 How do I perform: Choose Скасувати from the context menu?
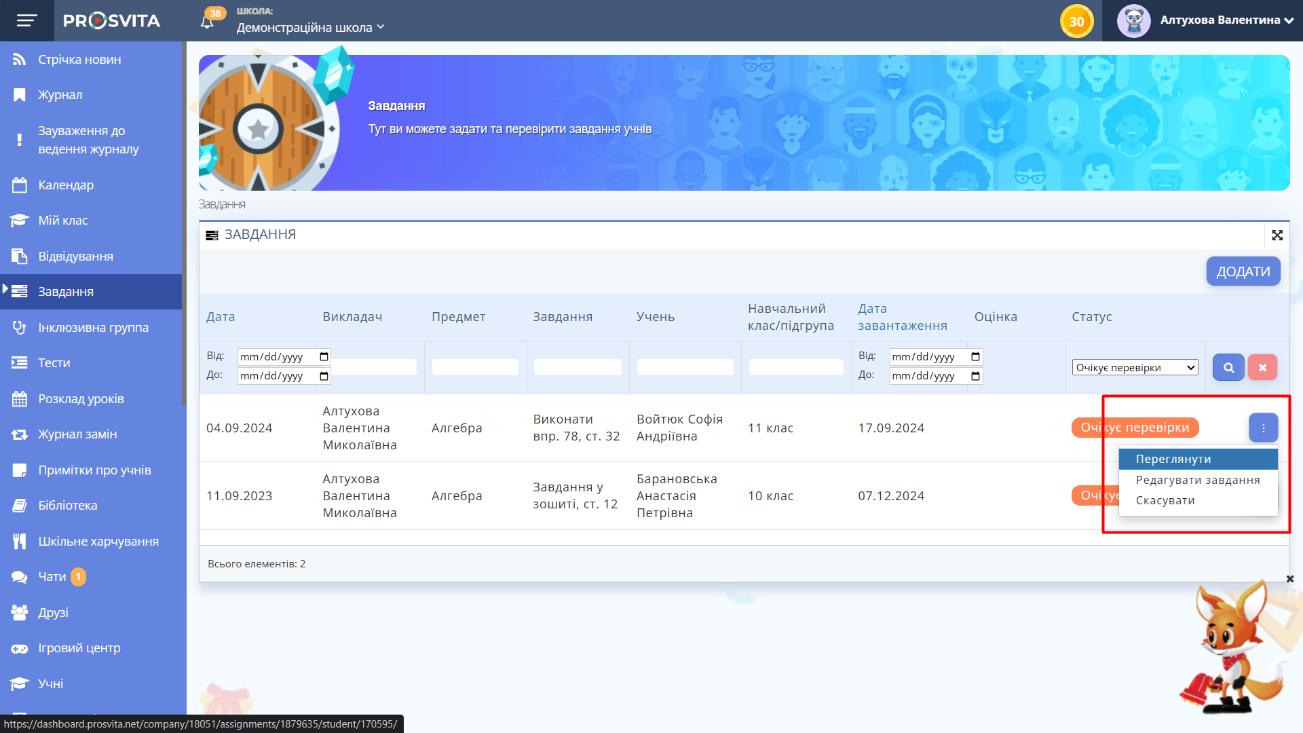click(x=1165, y=500)
